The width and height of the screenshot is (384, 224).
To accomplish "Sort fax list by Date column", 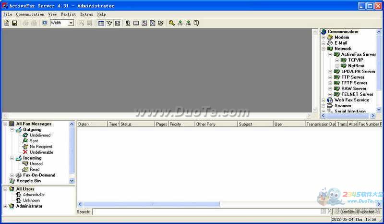I will click(92, 124).
